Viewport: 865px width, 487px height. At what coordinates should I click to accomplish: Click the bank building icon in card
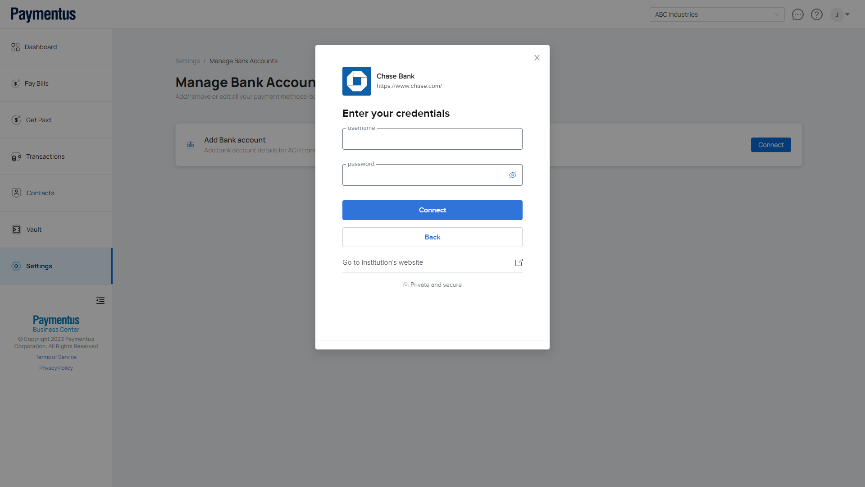(x=191, y=145)
